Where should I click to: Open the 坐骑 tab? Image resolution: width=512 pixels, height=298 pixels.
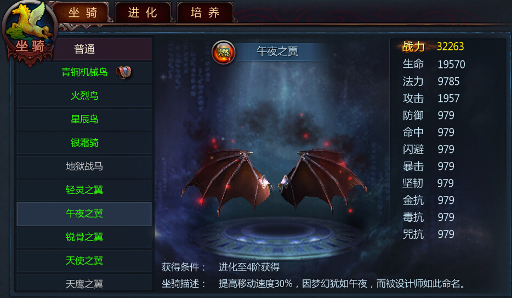83,13
